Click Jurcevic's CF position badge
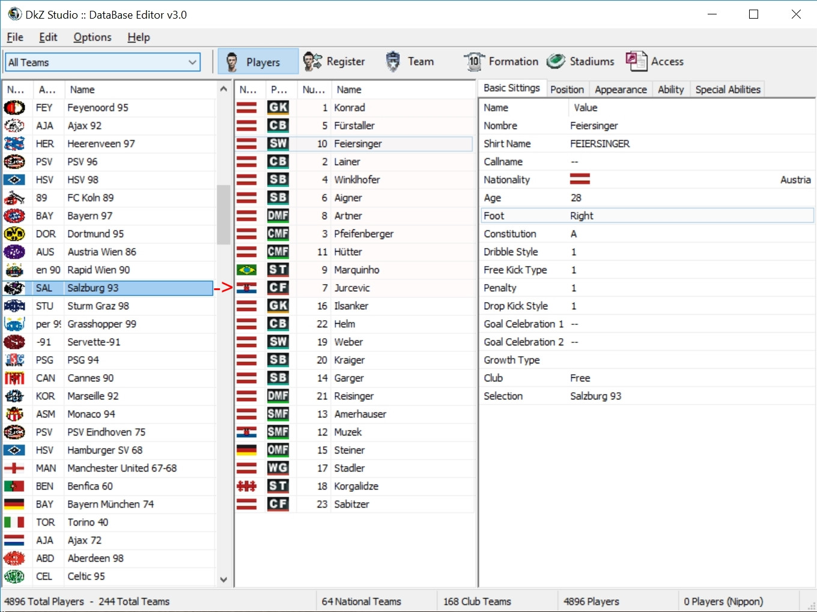 pos(278,288)
